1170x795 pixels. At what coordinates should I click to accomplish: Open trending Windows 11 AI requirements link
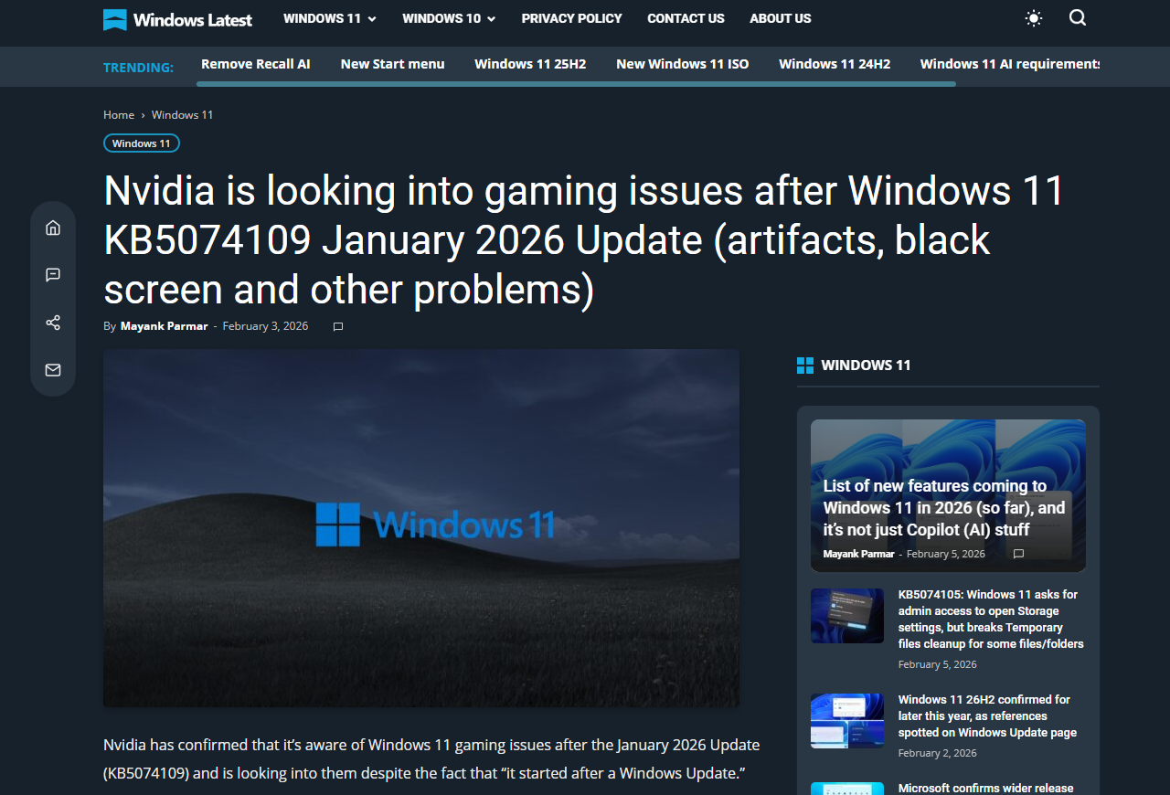1010,64
